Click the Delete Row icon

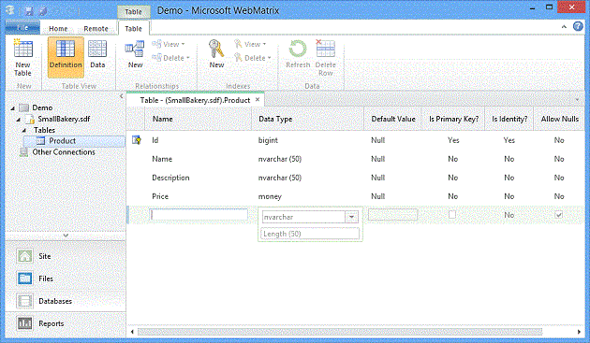pos(326,48)
